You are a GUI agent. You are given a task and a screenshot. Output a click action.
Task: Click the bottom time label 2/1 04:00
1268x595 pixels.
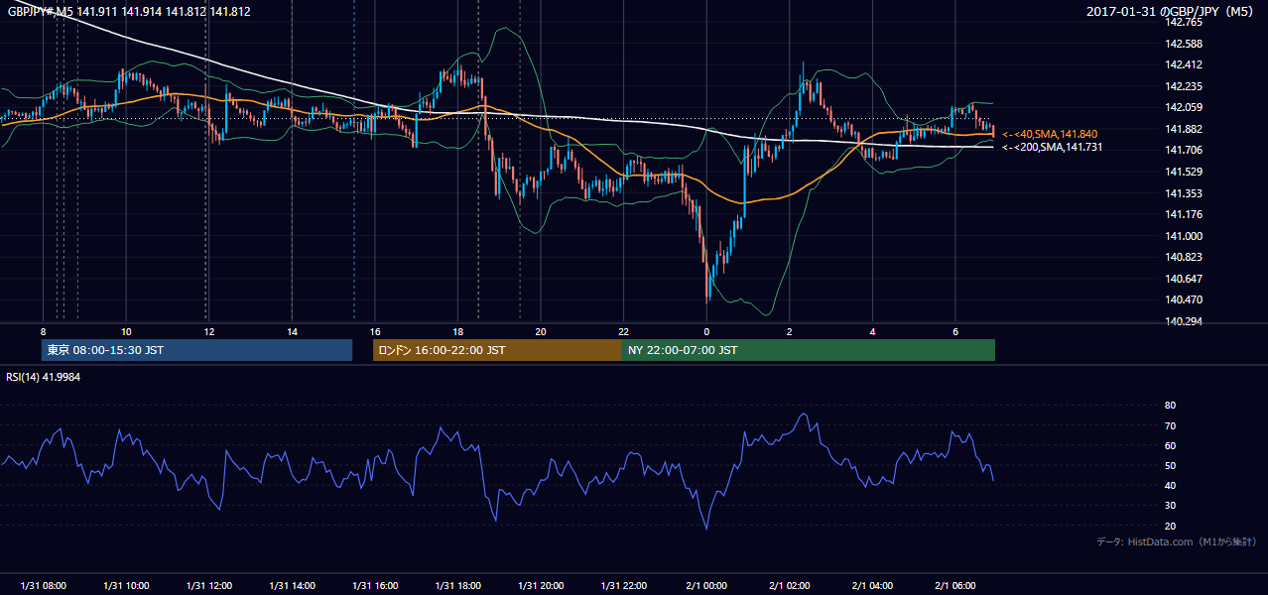point(872,586)
